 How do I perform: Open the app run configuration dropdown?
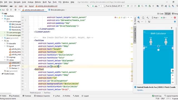(x=96, y=6)
